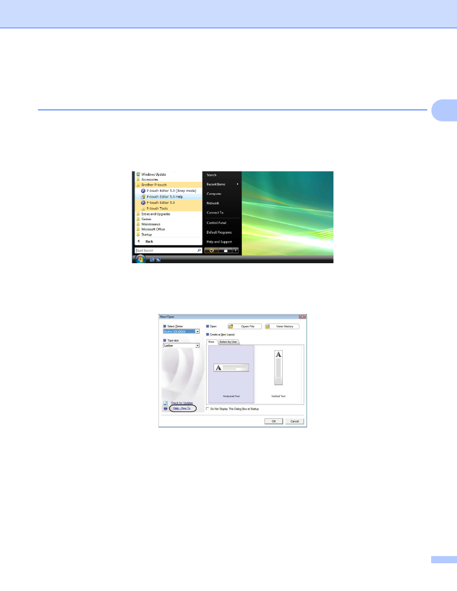Select Search in Start menu right pane
Viewport: 457px width, 591px height.
click(x=211, y=175)
